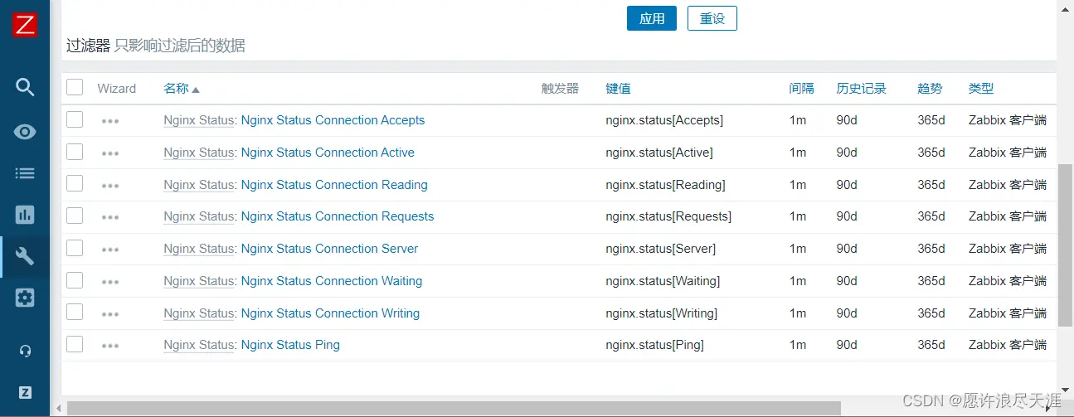Sort table by 类型 column header
This screenshot has height=417, width=1074.
980,89
